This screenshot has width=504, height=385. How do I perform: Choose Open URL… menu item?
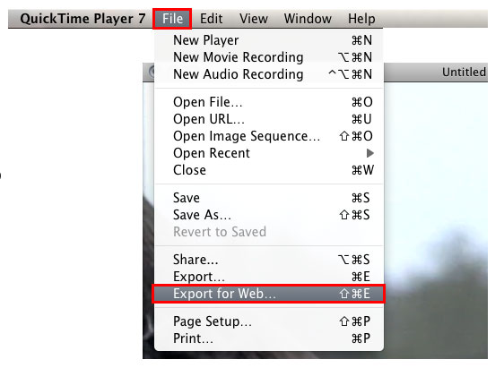[269, 119]
